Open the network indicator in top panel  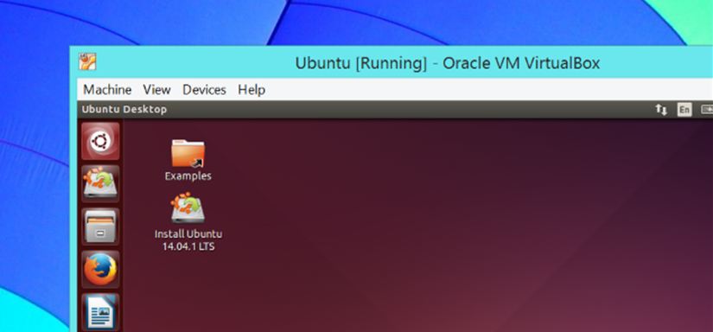660,109
